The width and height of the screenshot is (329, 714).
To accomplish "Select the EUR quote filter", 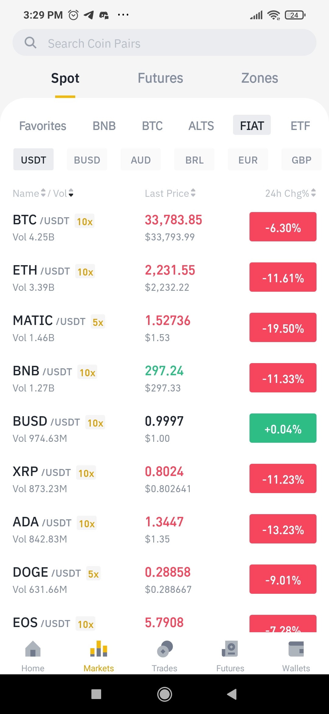I will point(248,160).
